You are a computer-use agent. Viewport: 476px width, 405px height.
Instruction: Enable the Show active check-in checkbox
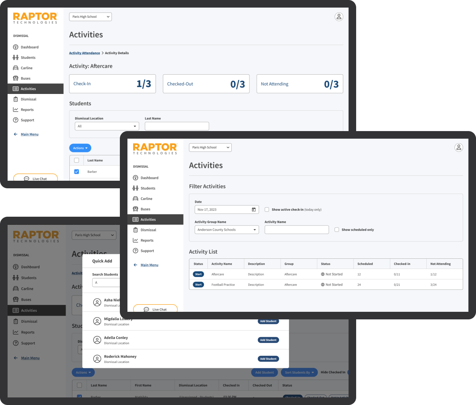[x=267, y=210]
